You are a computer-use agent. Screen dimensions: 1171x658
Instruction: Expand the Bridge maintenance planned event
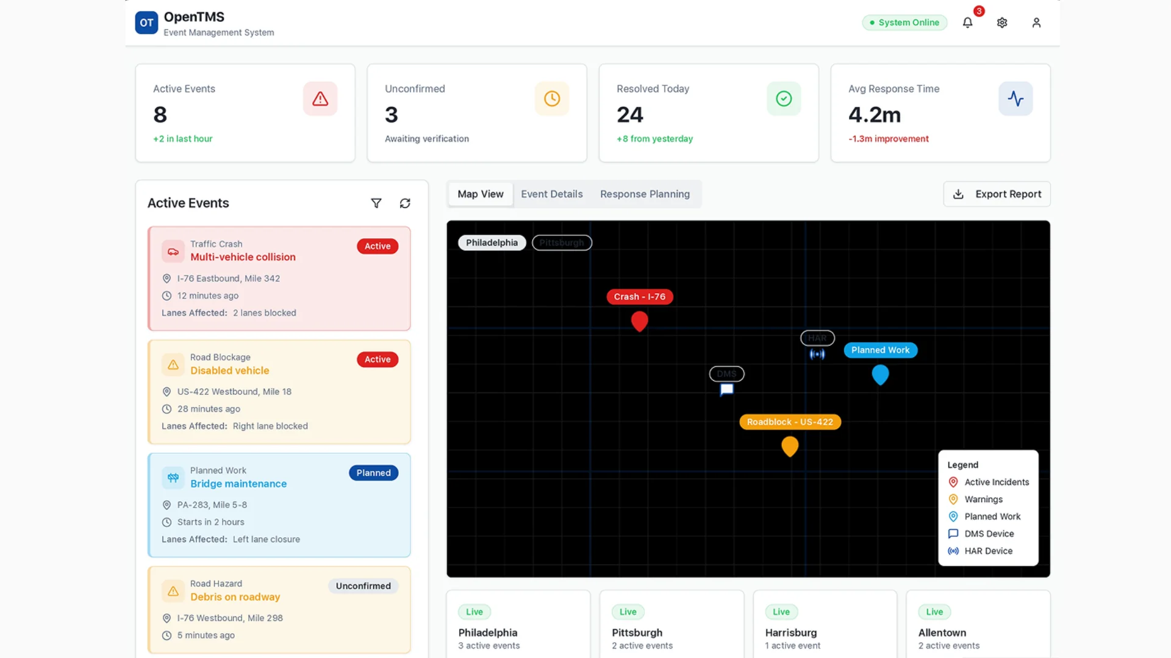coord(279,505)
